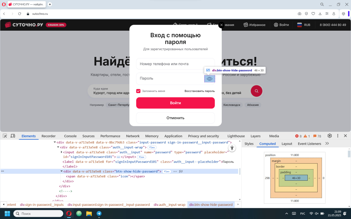Open Избранное in the site header
351x219 pixels.
click(x=254, y=25)
